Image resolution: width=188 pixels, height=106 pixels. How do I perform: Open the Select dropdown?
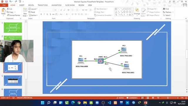coord(167,15)
